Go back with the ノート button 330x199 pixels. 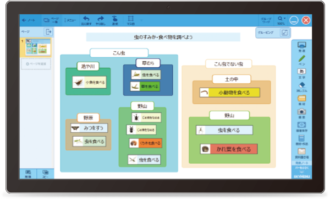click(29, 20)
